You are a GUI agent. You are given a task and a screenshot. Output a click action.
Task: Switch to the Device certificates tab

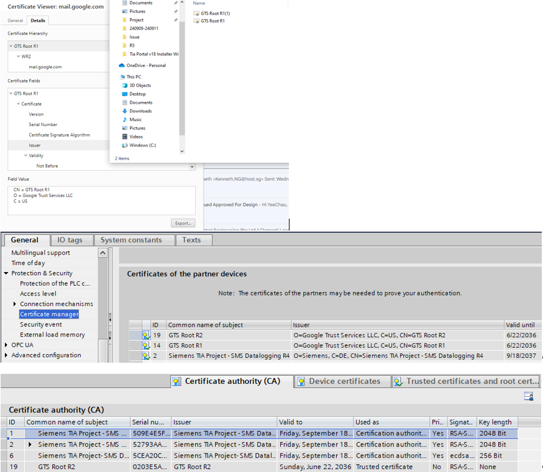[x=342, y=381]
